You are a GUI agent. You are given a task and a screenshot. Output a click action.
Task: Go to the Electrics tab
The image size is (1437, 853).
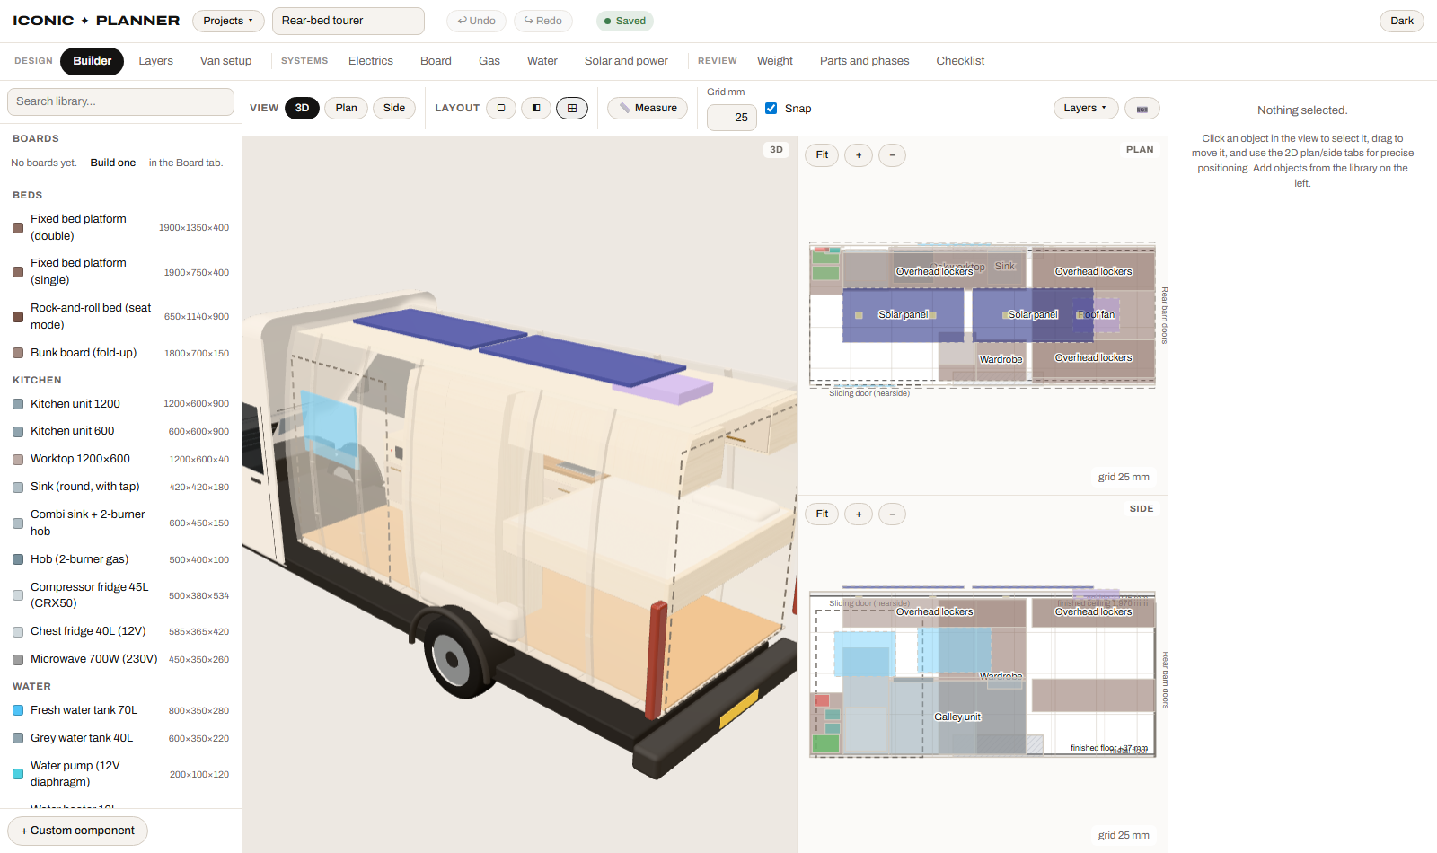371,61
